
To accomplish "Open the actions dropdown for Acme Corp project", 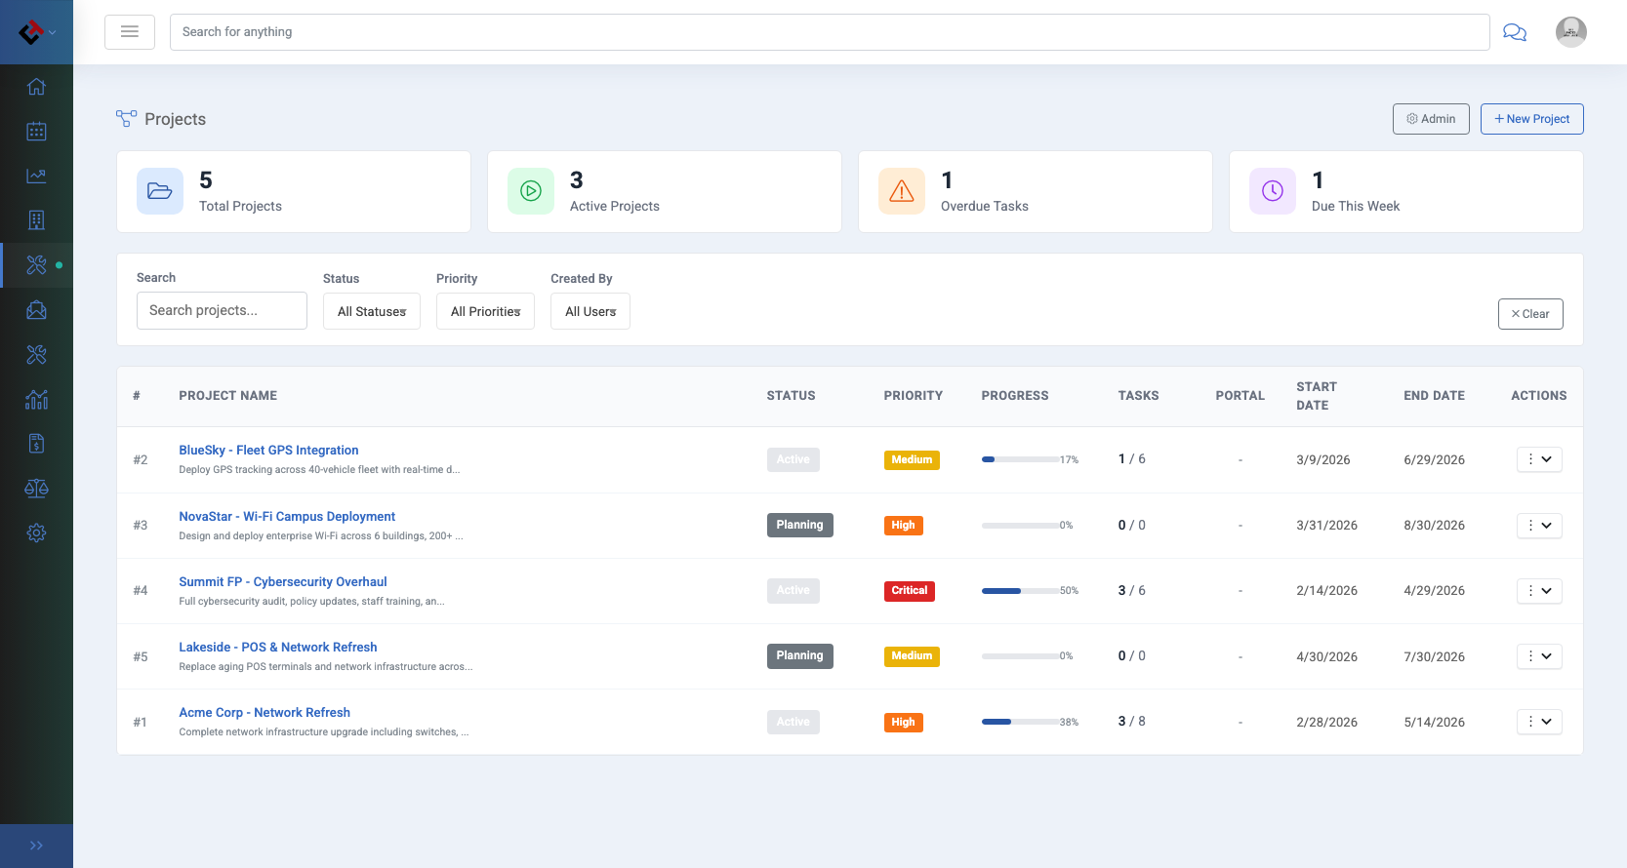I will (x=1539, y=722).
